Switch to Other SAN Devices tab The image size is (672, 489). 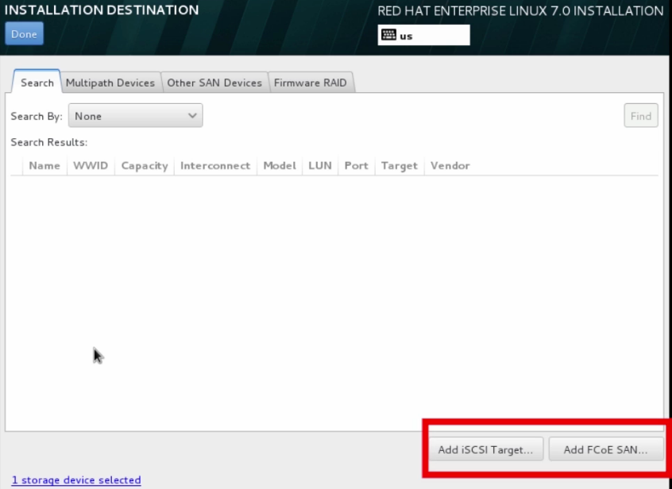[214, 83]
